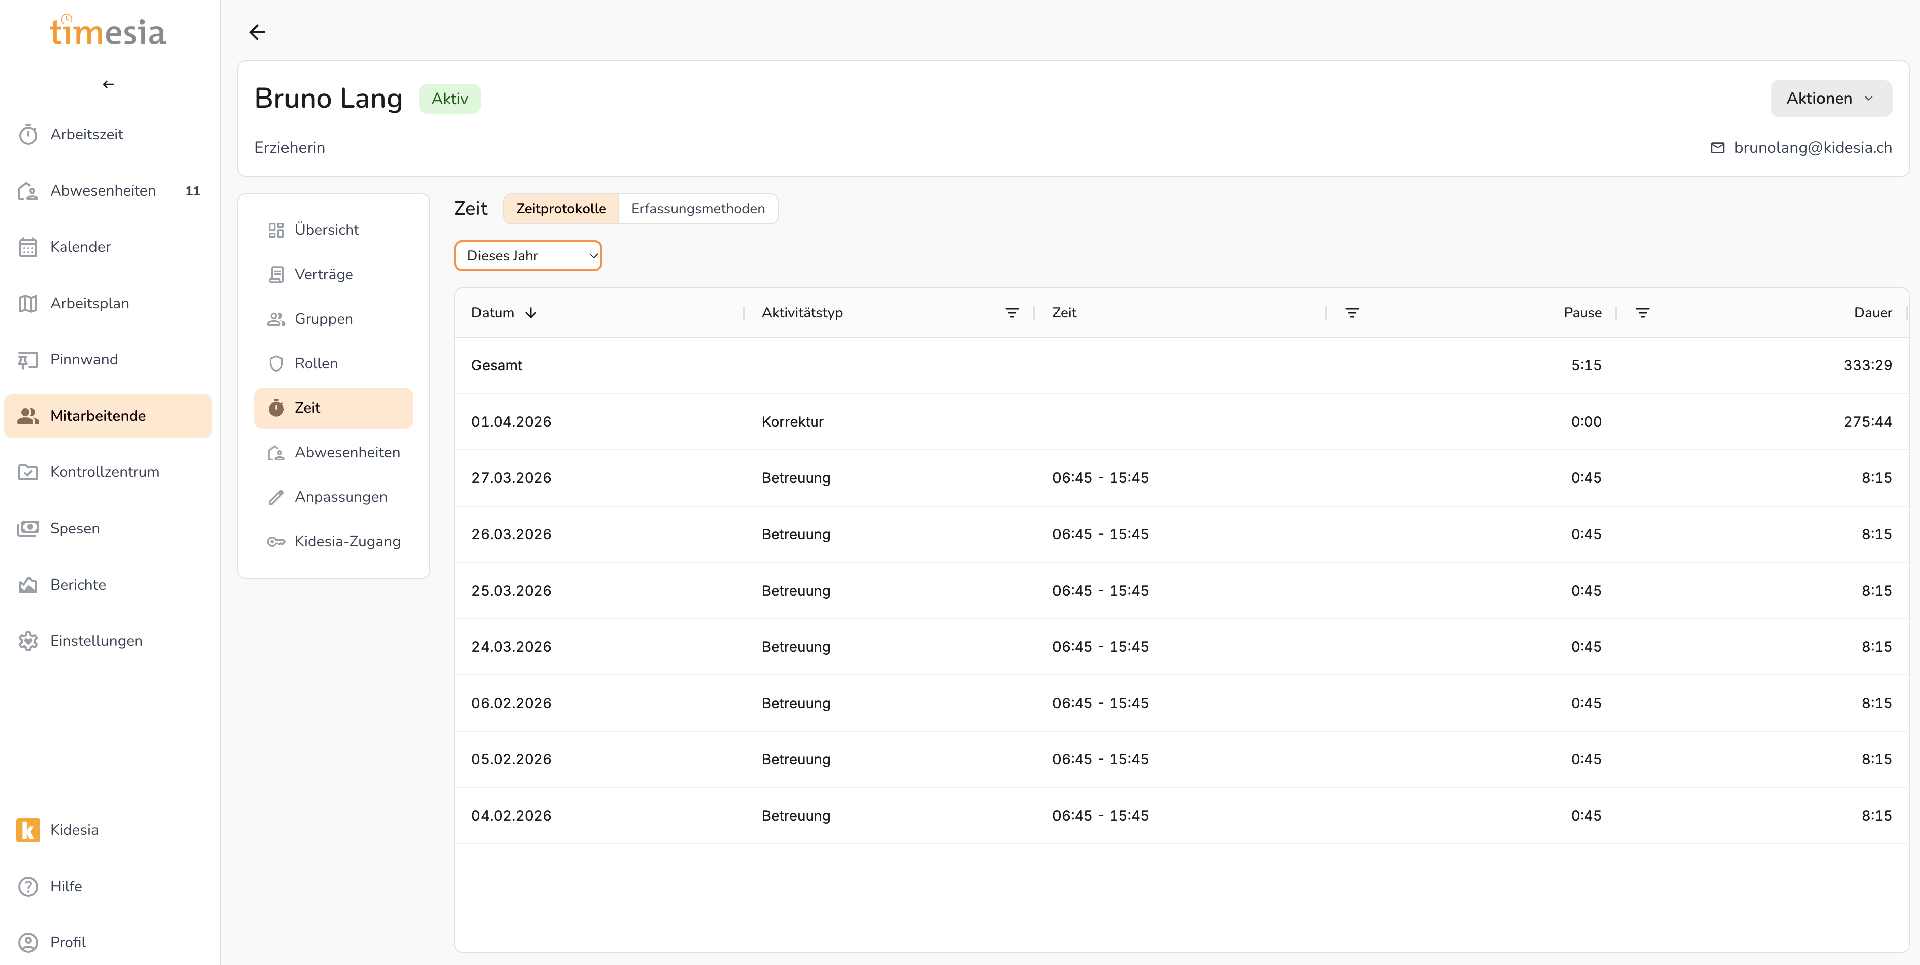
Task: Select the Zeitprotokolle tab
Action: (x=560, y=209)
